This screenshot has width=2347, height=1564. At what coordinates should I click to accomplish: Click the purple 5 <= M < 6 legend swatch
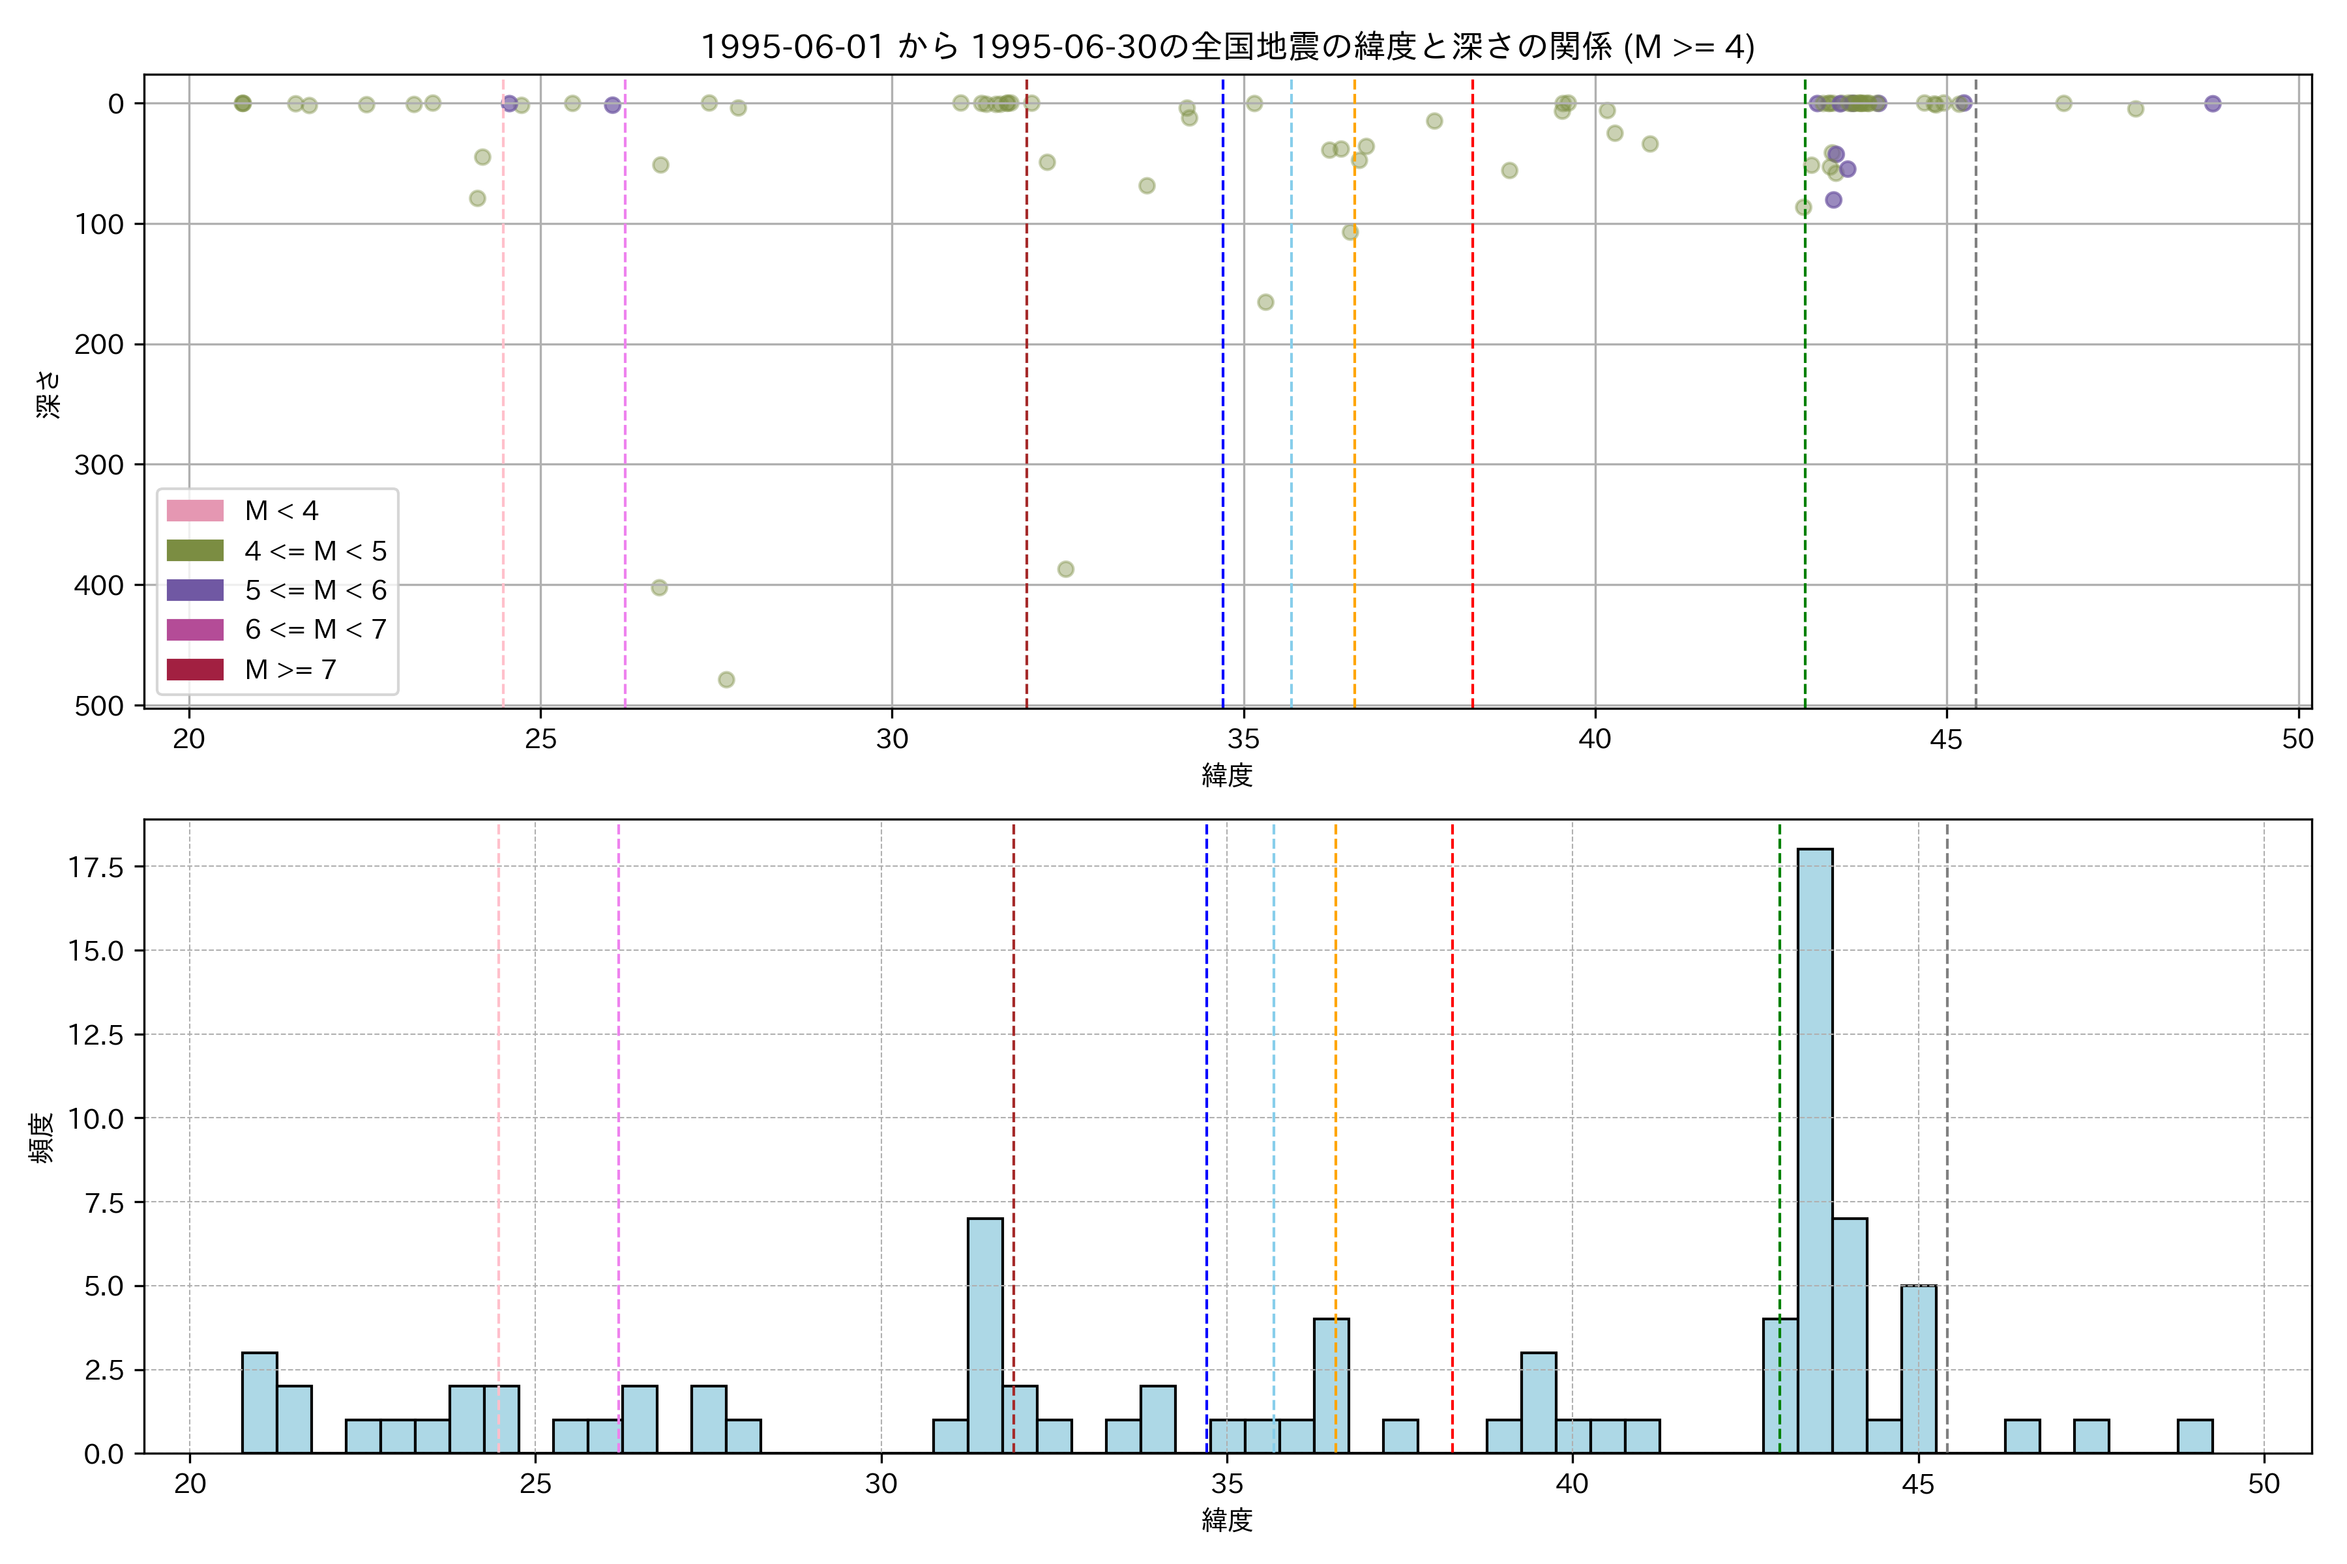point(194,590)
